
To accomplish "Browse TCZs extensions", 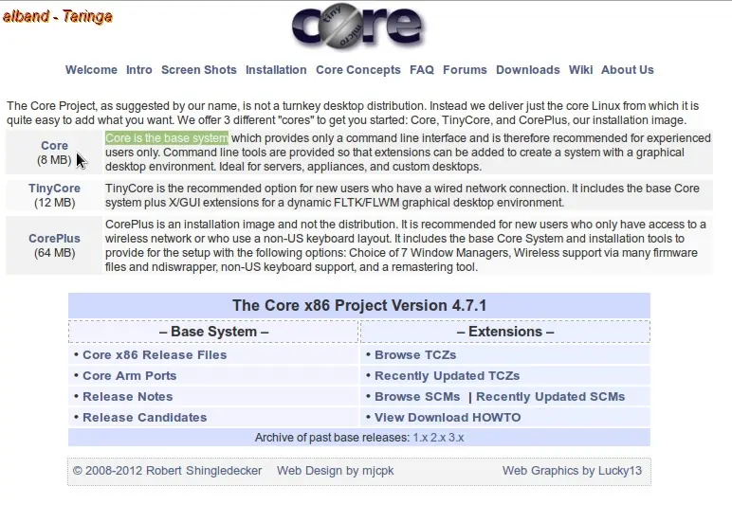I will click(415, 355).
